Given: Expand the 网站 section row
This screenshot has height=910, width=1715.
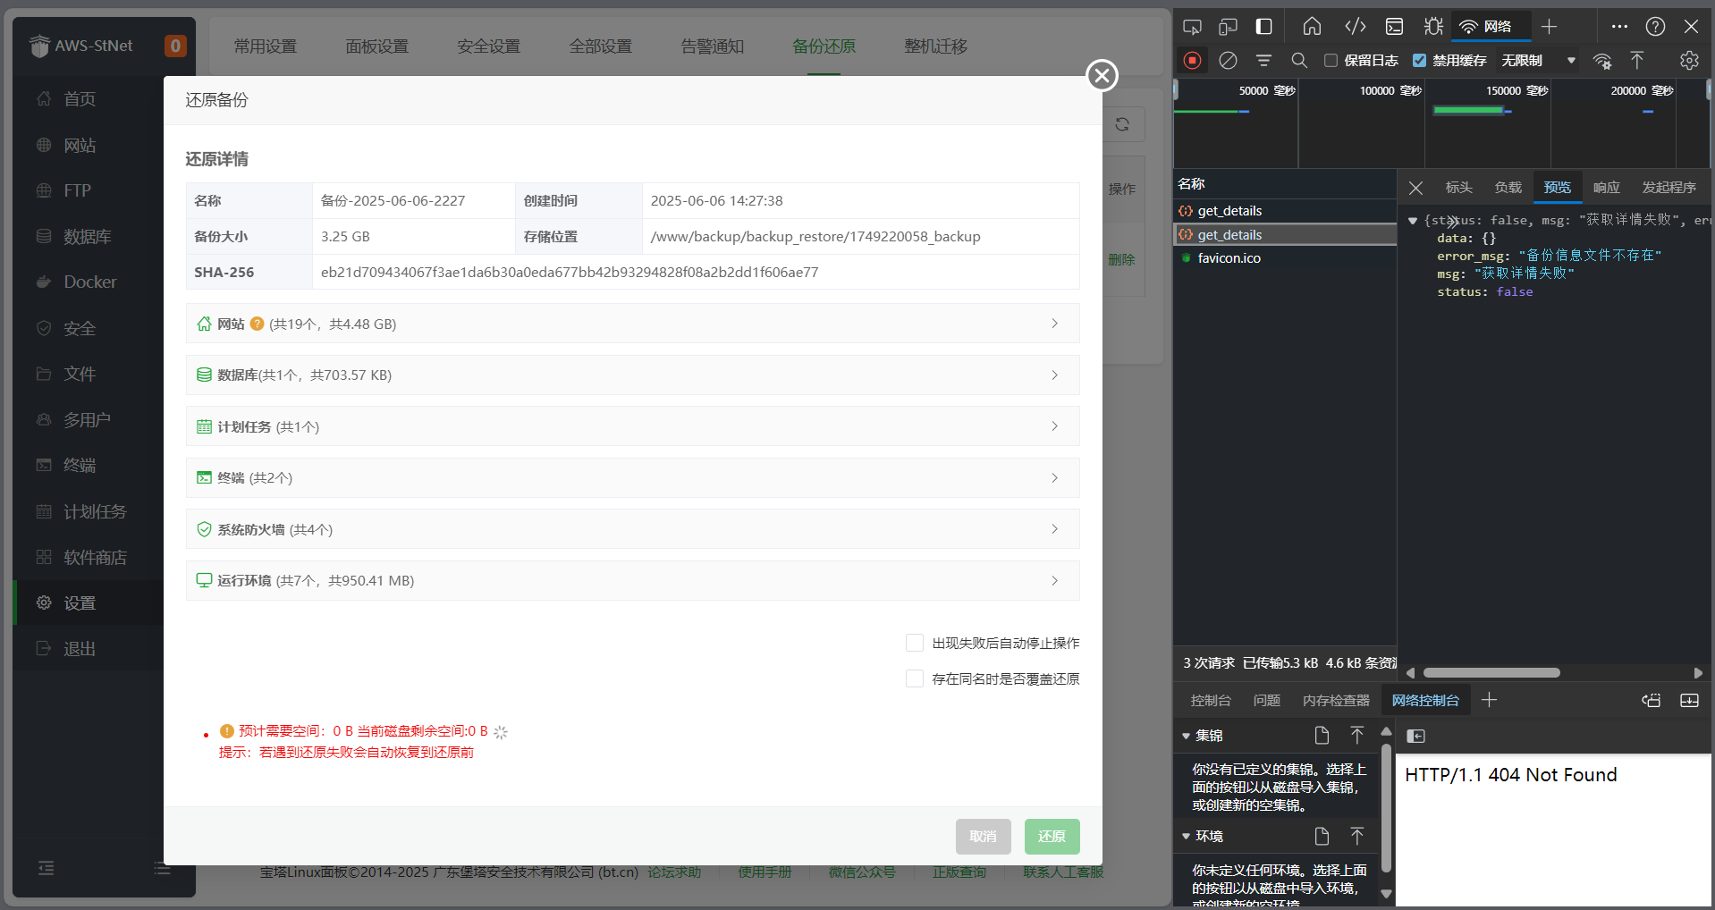Looking at the screenshot, I should 632,324.
